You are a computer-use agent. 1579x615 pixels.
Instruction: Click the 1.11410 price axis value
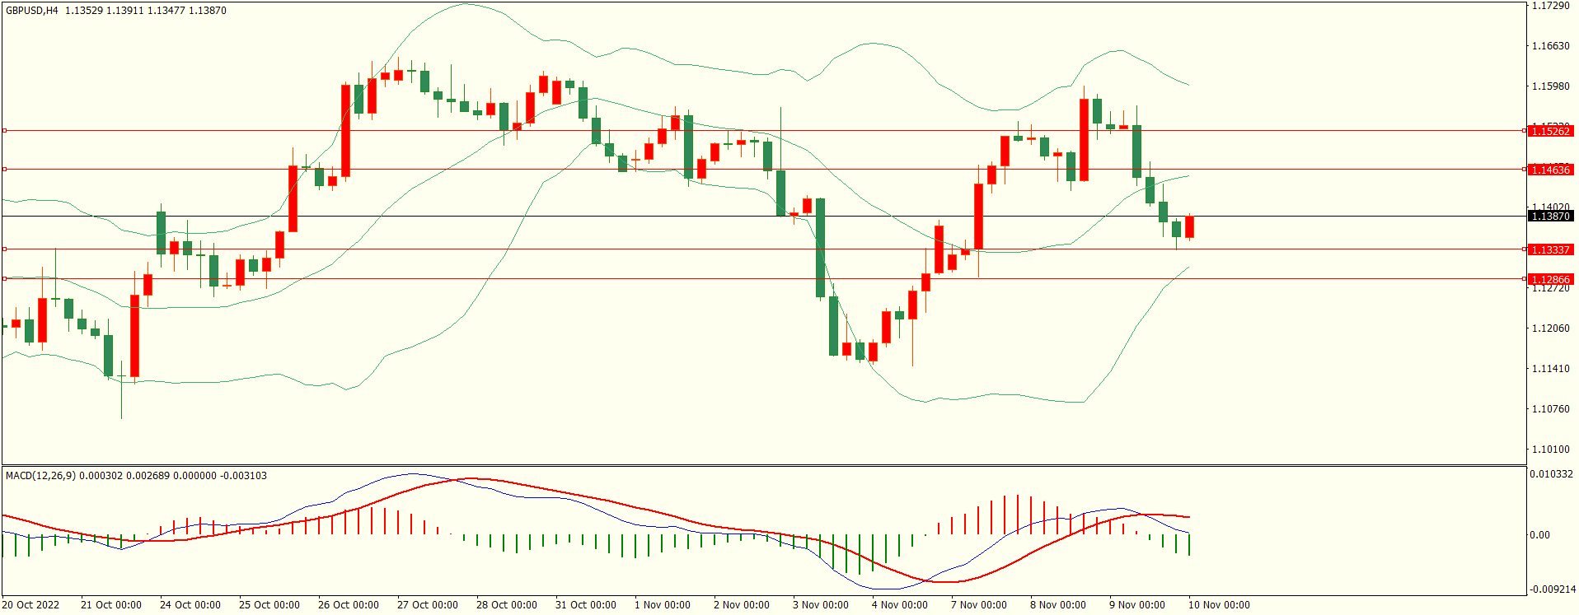pyautogui.click(x=1550, y=369)
